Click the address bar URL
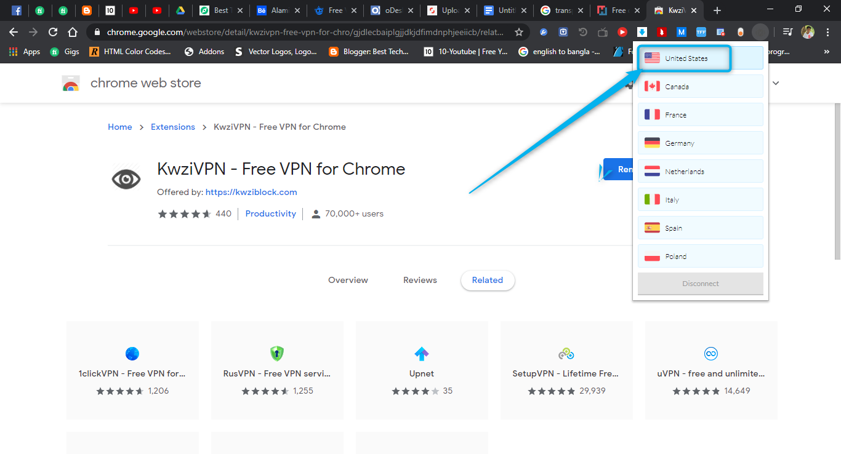841x454 pixels. point(305,32)
